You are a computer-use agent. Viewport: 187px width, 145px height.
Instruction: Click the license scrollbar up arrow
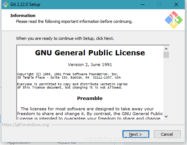pyautogui.click(x=166, y=49)
